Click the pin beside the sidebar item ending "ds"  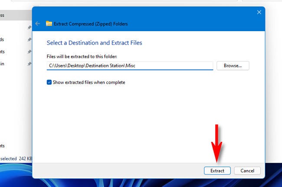click(x=29, y=39)
